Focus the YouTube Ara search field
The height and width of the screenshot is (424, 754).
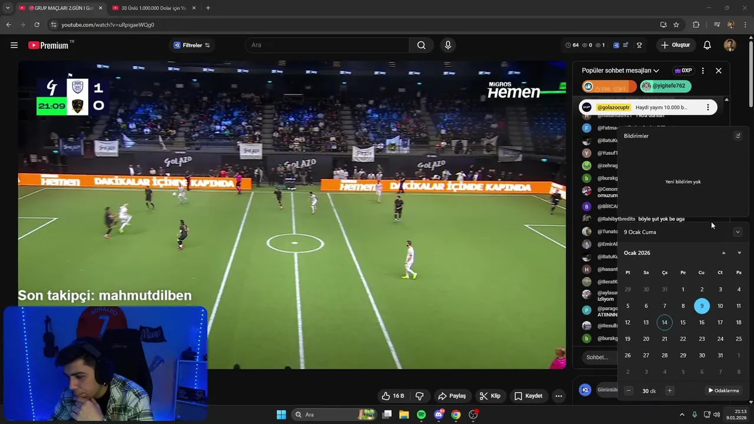click(327, 45)
